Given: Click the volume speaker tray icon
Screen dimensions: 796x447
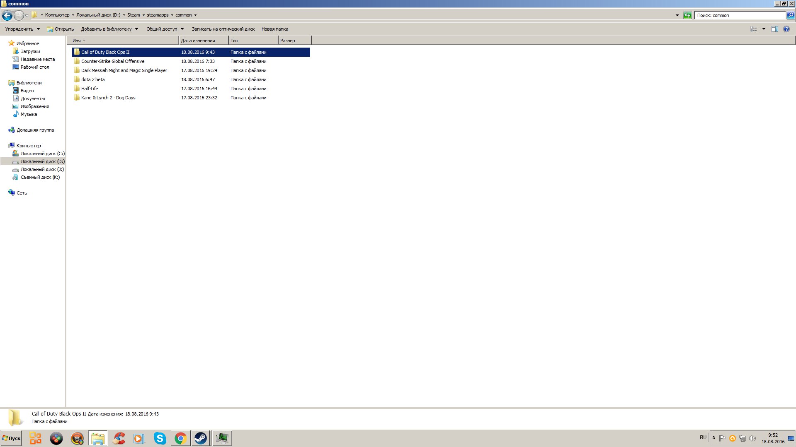Looking at the screenshot, I should point(752,438).
